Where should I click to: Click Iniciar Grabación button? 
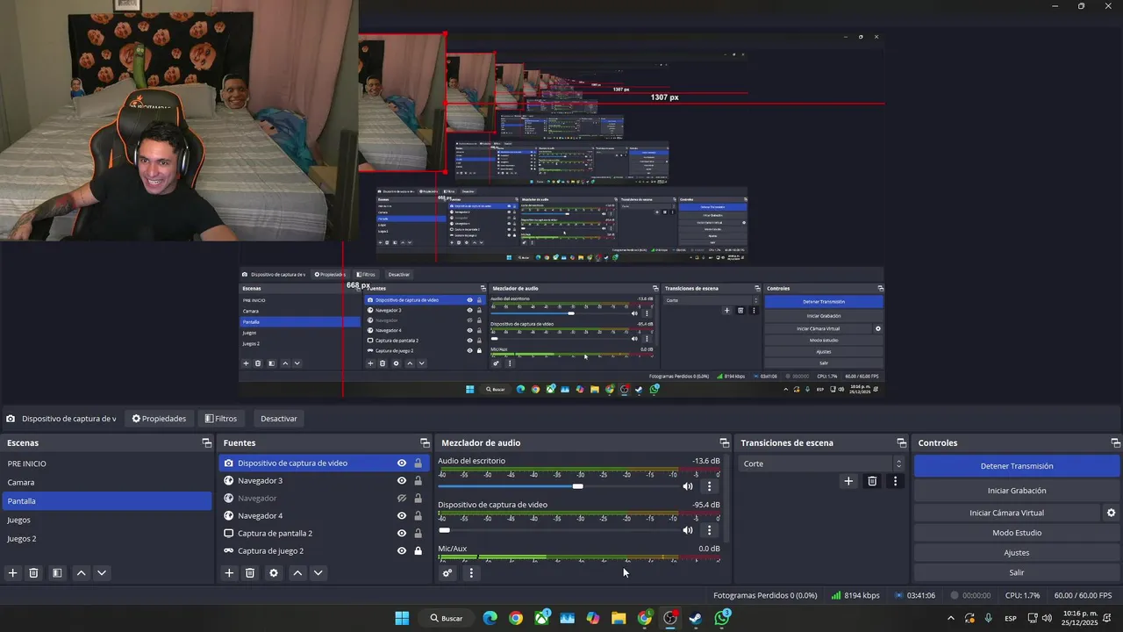click(1017, 491)
